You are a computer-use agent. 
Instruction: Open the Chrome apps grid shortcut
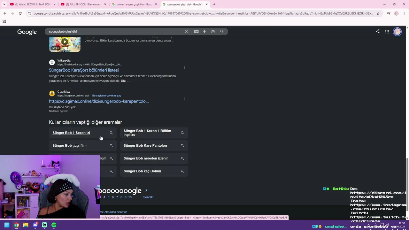pyautogui.click(x=4, y=21)
